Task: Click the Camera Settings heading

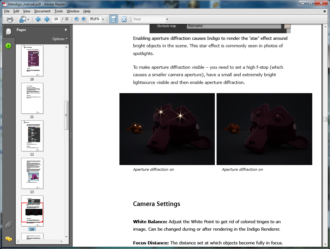Action: click(157, 204)
